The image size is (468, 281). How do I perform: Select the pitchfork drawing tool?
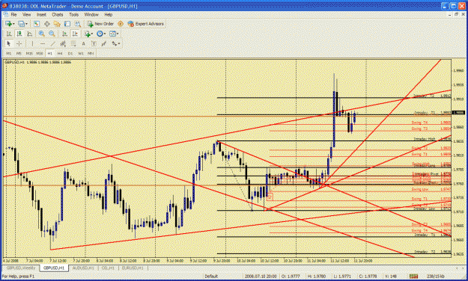104,43
